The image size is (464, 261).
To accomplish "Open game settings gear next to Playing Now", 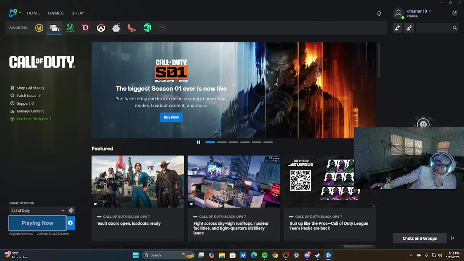I will click(x=71, y=223).
